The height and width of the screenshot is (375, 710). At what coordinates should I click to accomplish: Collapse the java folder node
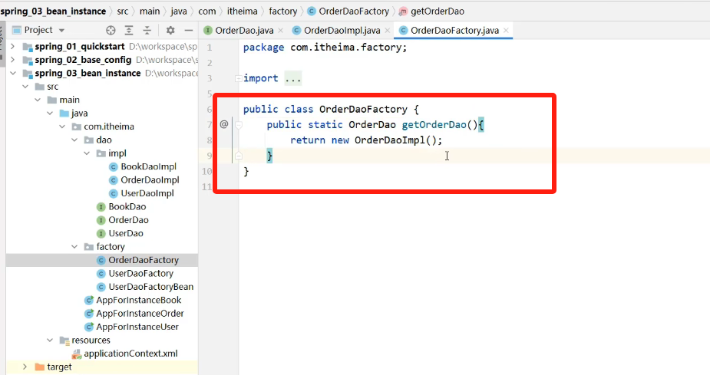[50, 113]
